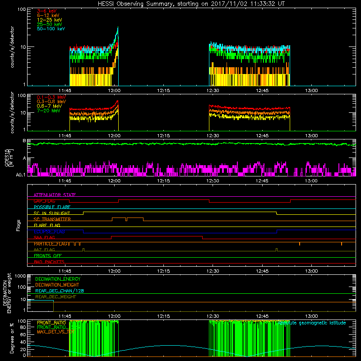
Task: Click the Degrees or % axis label
Action: [12, 338]
